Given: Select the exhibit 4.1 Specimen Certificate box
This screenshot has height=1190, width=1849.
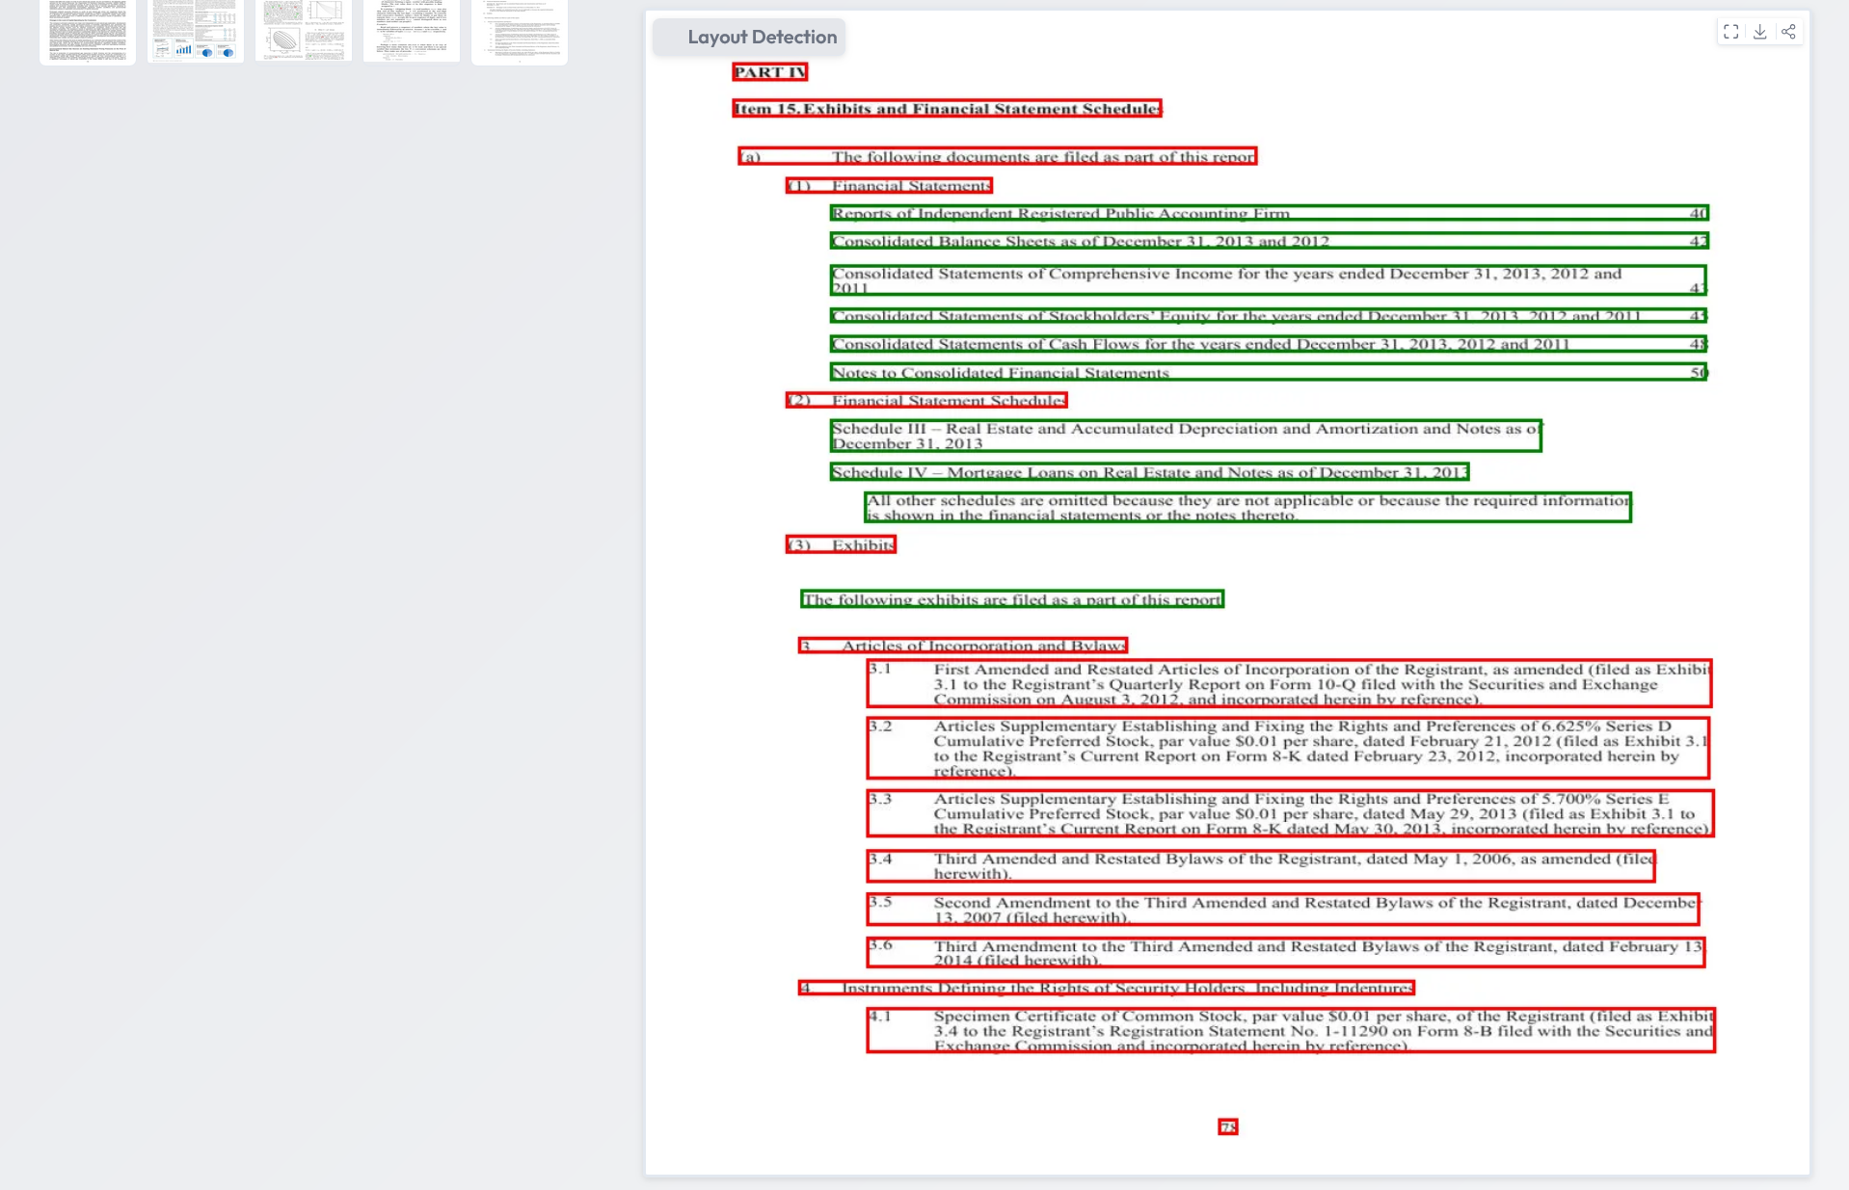Looking at the screenshot, I should pos(1290,1030).
